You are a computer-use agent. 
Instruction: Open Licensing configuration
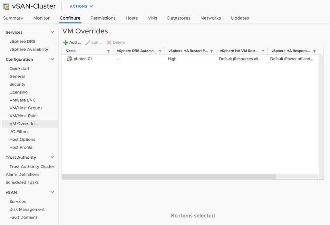(x=18, y=92)
